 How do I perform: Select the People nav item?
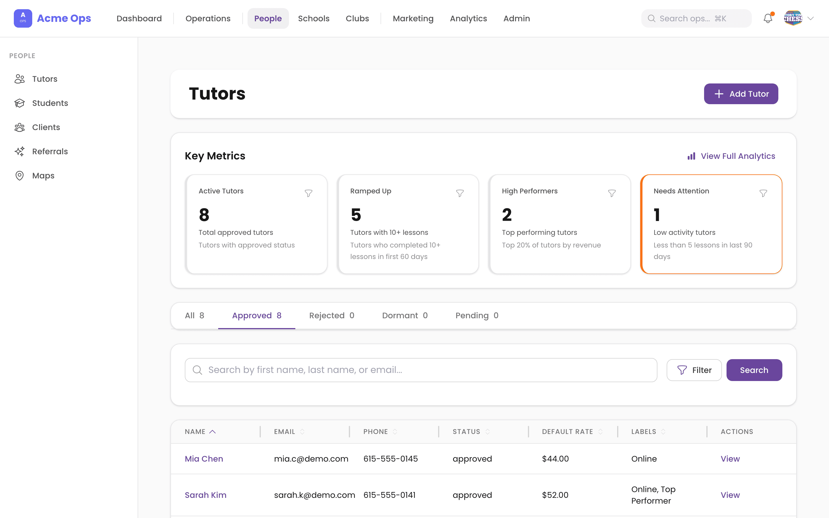point(268,18)
